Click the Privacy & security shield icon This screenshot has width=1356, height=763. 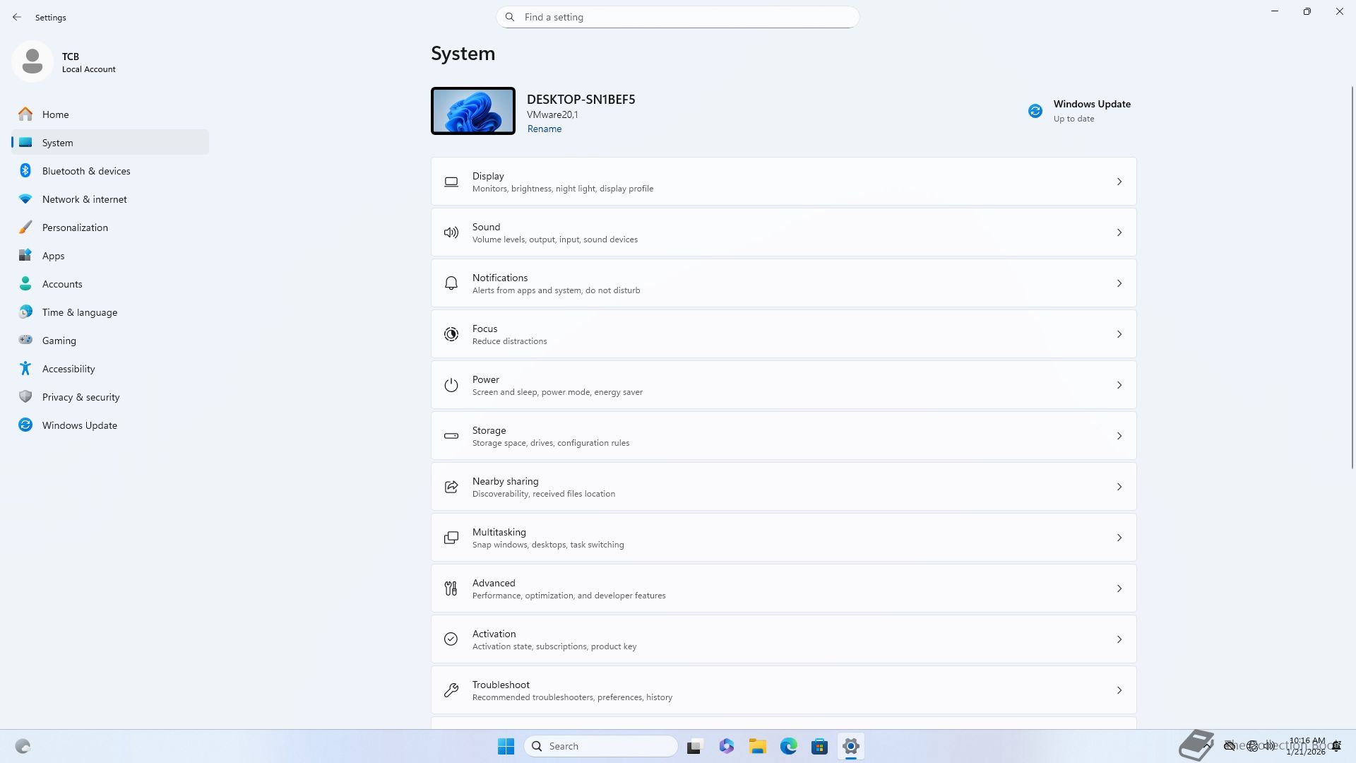pos(25,397)
